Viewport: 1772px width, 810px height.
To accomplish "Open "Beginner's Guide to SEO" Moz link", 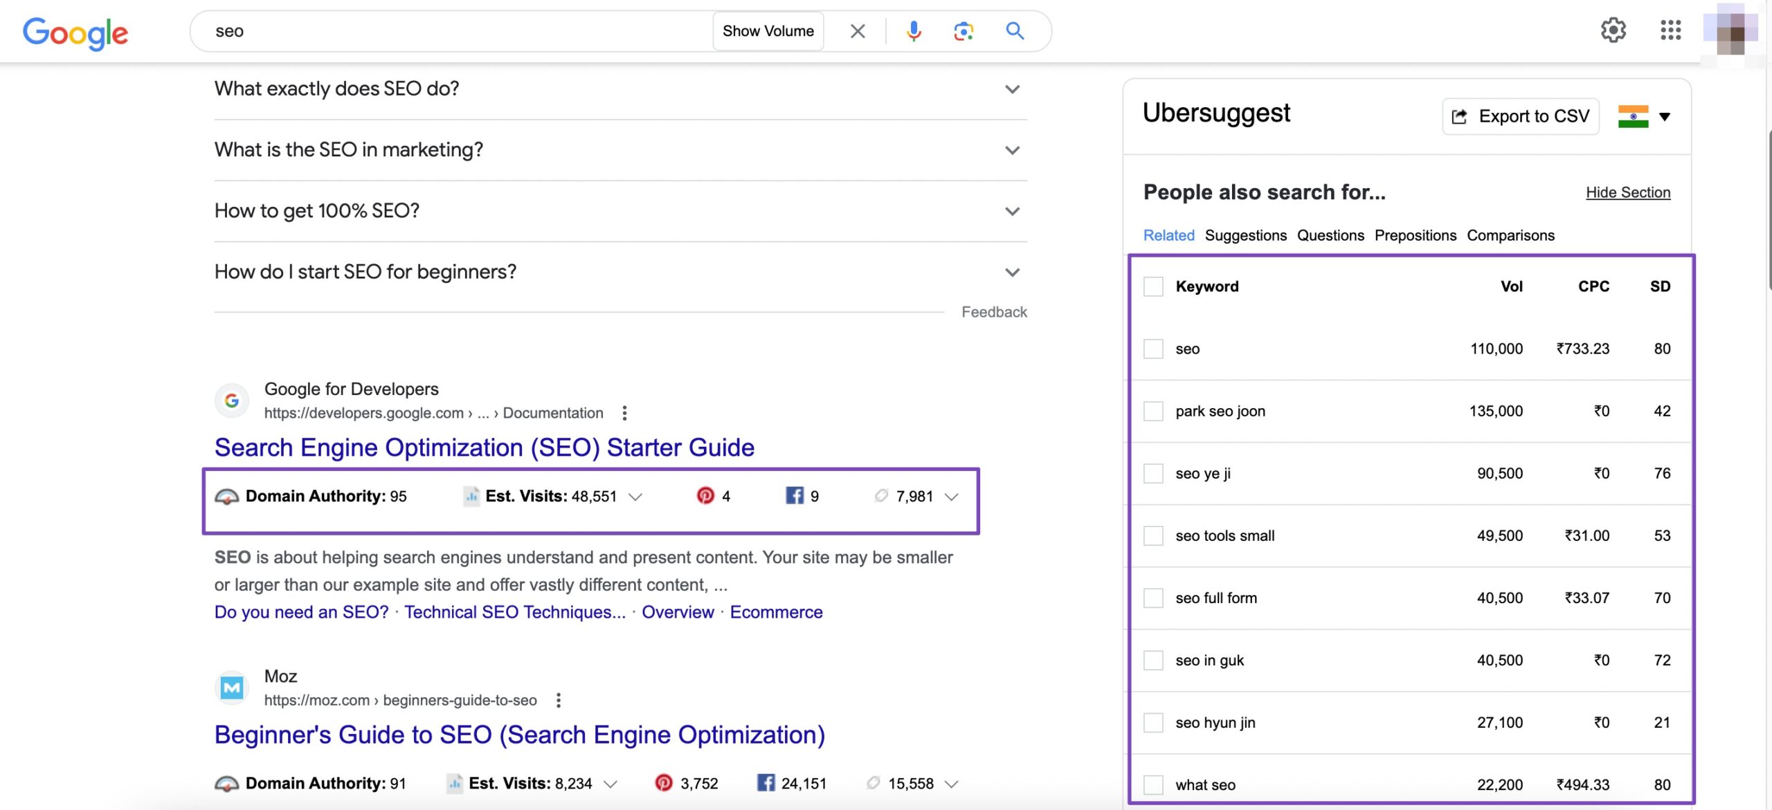I will pyautogui.click(x=519, y=735).
